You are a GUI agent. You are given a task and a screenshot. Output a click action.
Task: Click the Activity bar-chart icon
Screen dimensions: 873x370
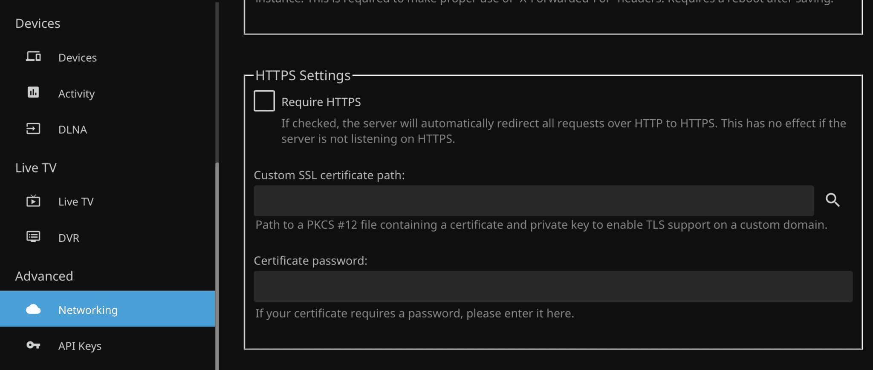tap(33, 92)
